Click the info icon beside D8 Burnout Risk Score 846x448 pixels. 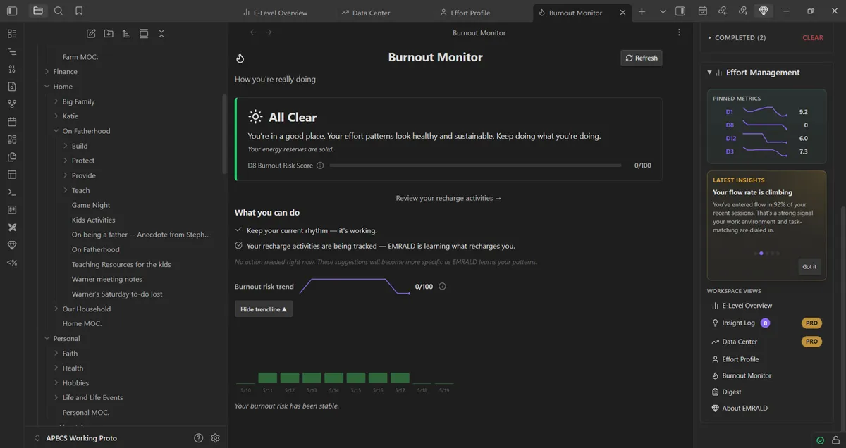320,166
